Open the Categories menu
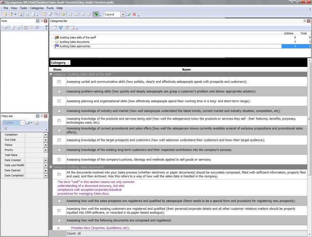Viewport: 312px width, 237px height. (x=37, y=8)
